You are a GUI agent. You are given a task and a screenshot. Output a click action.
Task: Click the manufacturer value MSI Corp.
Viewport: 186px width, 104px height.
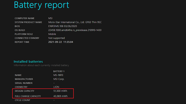pos(59,79)
